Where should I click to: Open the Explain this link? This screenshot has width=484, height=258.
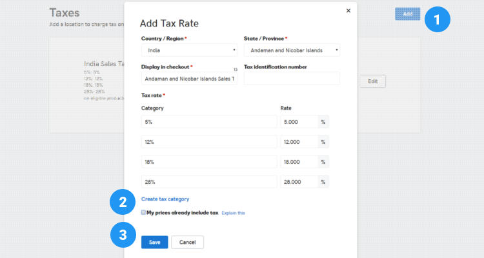(233, 213)
